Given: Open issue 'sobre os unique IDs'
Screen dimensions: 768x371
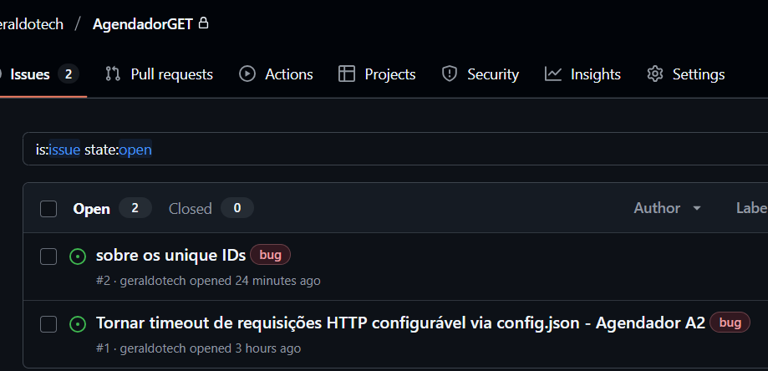Looking at the screenshot, I should tap(171, 255).
